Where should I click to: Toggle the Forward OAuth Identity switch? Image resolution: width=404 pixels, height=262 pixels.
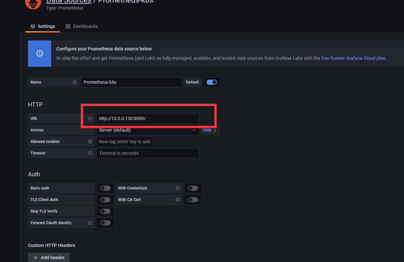tap(105, 223)
